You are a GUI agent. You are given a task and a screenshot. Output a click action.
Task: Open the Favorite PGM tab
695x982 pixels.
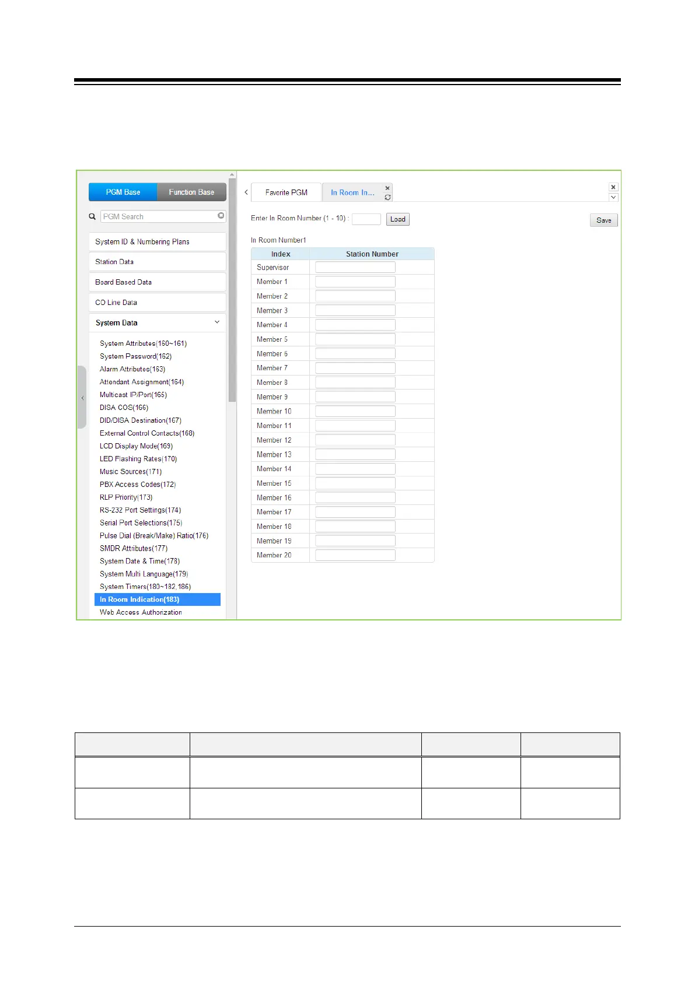point(287,192)
